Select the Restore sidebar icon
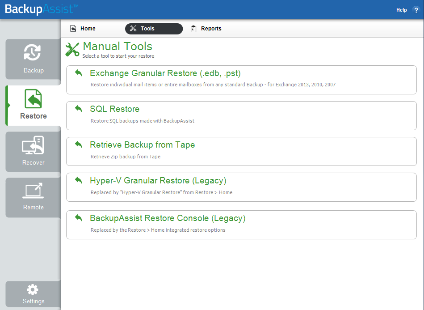Viewport: 424px width, 310px height. coord(33,99)
